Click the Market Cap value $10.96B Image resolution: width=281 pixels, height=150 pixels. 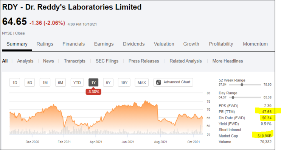[264, 136]
